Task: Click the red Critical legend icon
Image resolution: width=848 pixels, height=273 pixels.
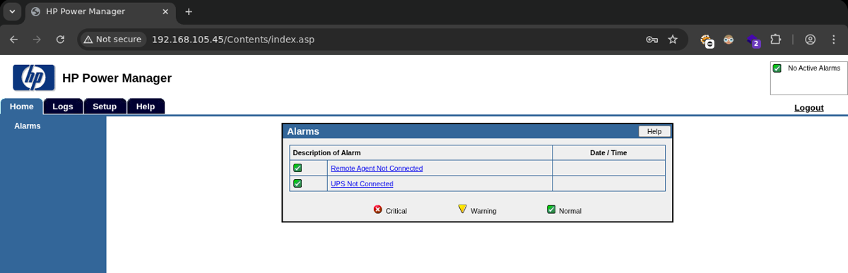Action: tap(377, 210)
